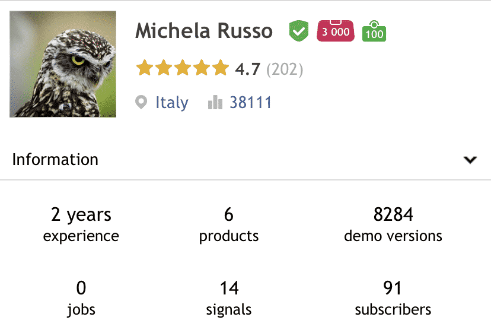Viewport: 491px width, 336px height.
Task: Click the first gold rating star
Action: [x=145, y=68]
